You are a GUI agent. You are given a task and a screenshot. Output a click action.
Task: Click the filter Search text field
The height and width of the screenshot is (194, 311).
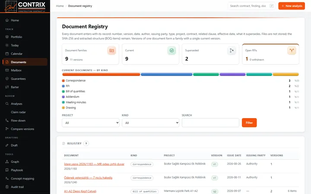point(210,123)
